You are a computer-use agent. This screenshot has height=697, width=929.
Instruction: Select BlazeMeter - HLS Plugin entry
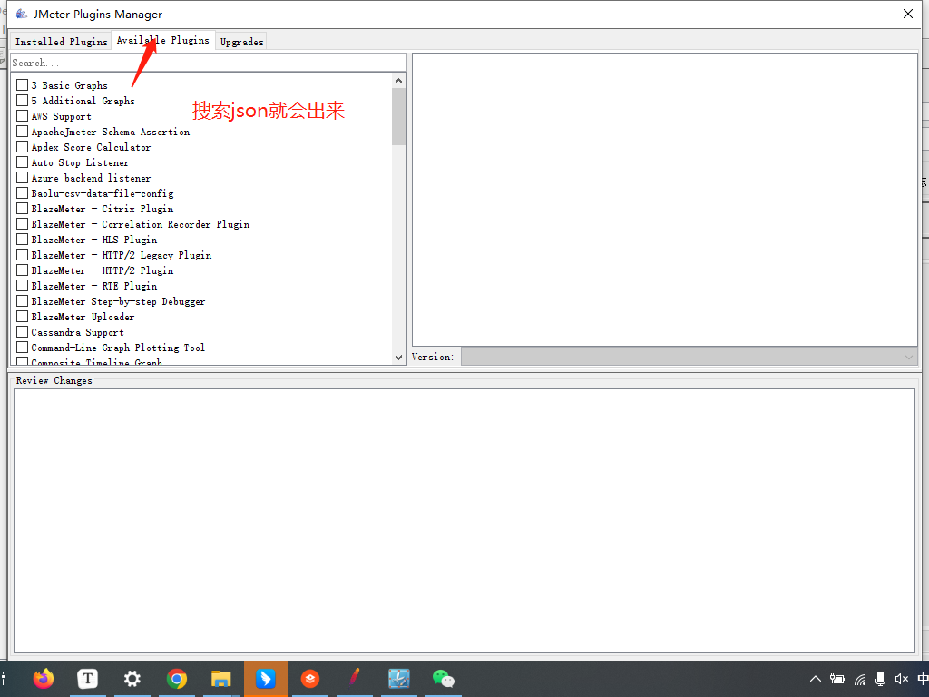point(94,240)
